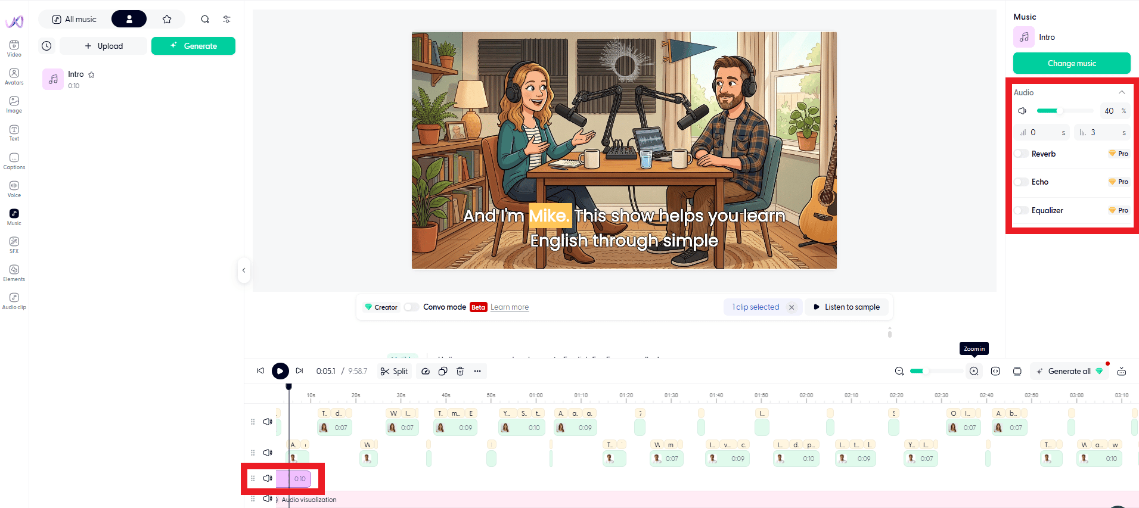The image size is (1139, 508).
Task: Open more timeline options ellipsis
Action: tap(477, 371)
